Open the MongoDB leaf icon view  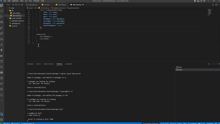pyautogui.click(x=1, y=50)
